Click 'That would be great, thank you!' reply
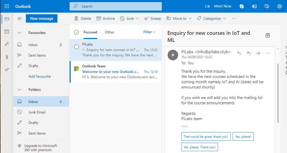287x153 pixels. pyautogui.click(x=206, y=137)
